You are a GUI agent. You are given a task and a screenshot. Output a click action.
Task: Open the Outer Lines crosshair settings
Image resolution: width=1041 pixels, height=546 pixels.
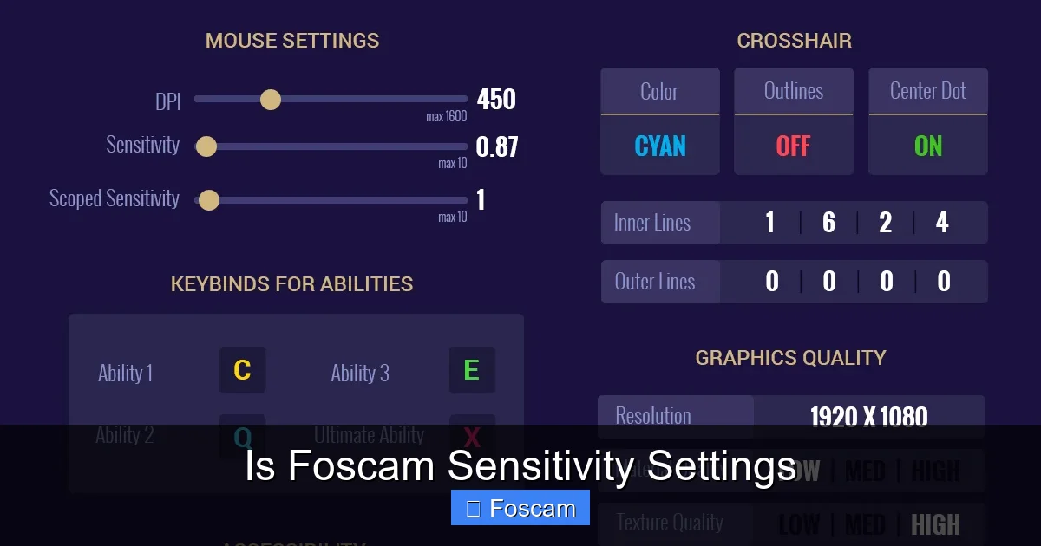[x=660, y=282]
